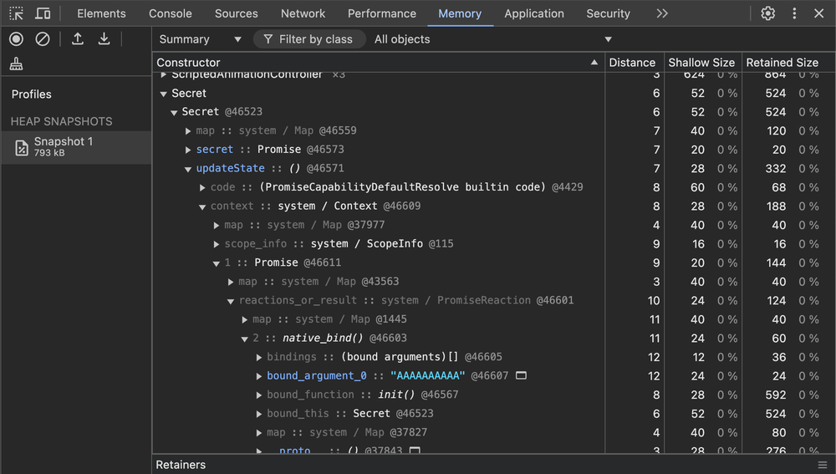Open the DevTools kebab menu
Screen dimensions: 836x474
coord(794,13)
